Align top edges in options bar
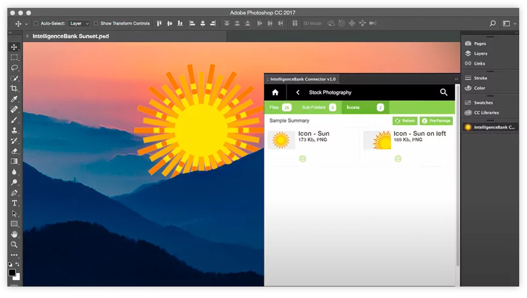The image size is (527, 298). 160,23
